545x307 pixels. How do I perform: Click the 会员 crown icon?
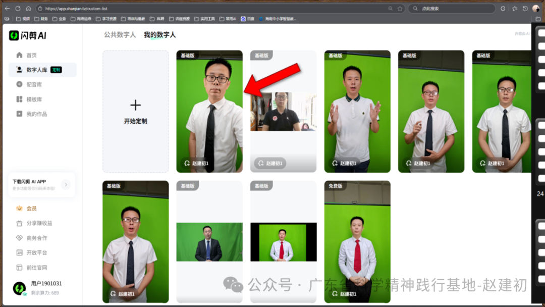click(x=20, y=208)
